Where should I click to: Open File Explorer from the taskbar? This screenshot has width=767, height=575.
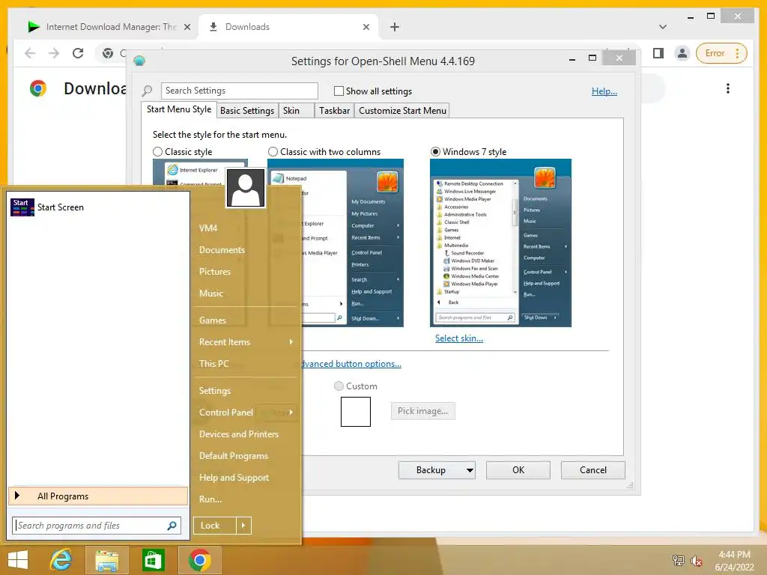click(106, 560)
